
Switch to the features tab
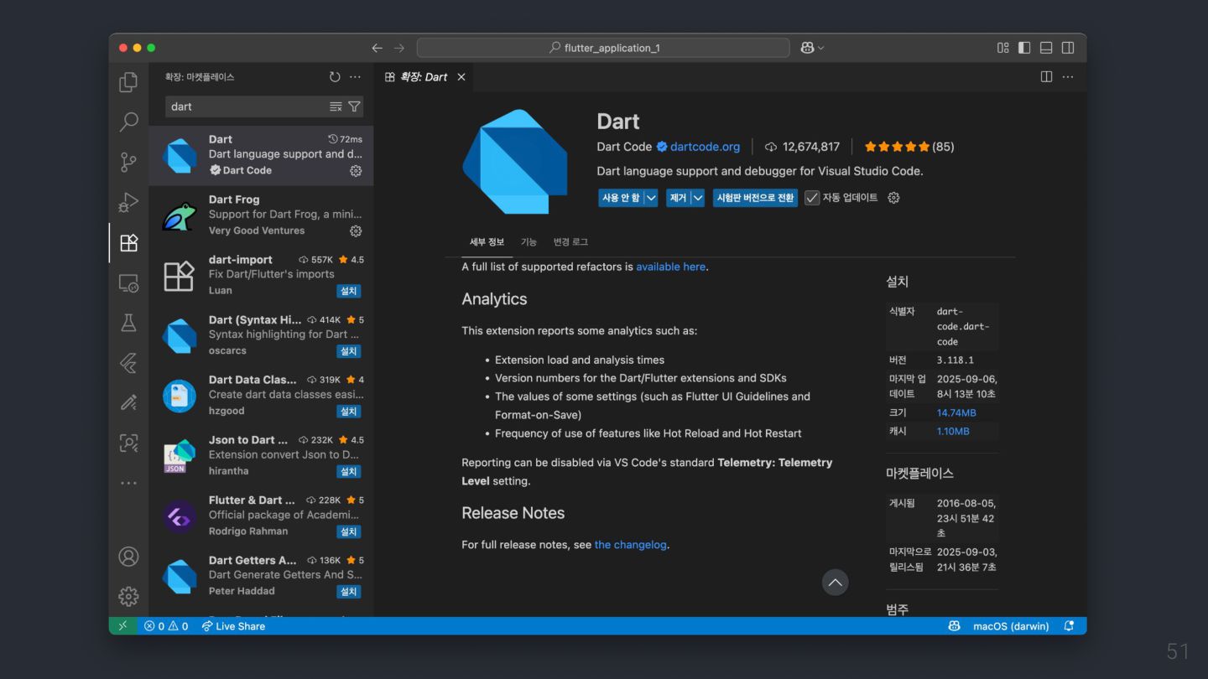528,242
